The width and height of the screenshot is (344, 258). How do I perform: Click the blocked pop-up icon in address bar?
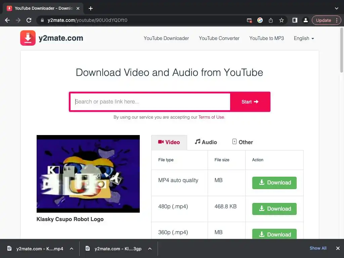(249, 20)
